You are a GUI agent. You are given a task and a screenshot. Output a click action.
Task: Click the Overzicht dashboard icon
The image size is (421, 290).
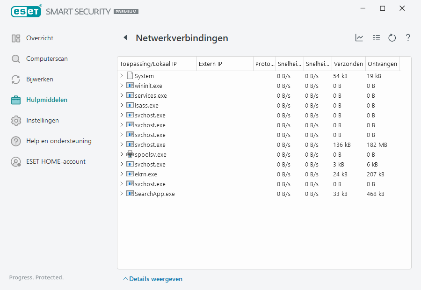pos(15,38)
